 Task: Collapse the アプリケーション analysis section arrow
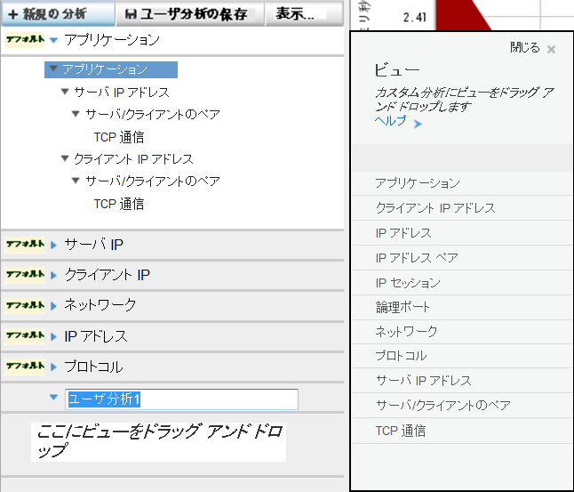(54, 40)
